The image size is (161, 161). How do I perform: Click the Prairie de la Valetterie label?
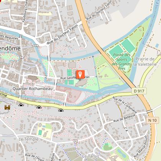(x=145, y=62)
